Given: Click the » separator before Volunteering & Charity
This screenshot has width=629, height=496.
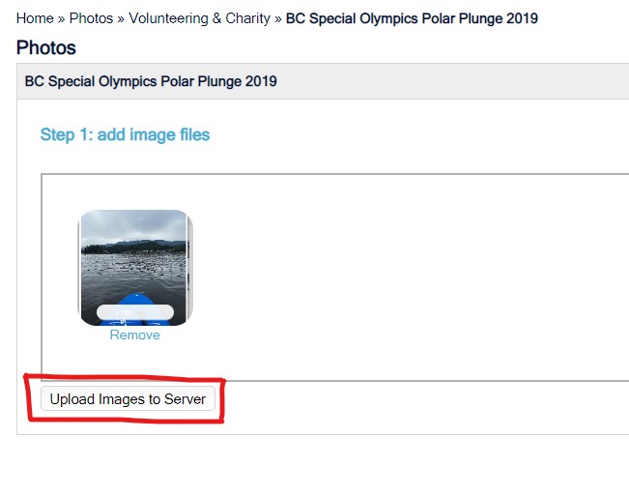Looking at the screenshot, I should pos(121,19).
